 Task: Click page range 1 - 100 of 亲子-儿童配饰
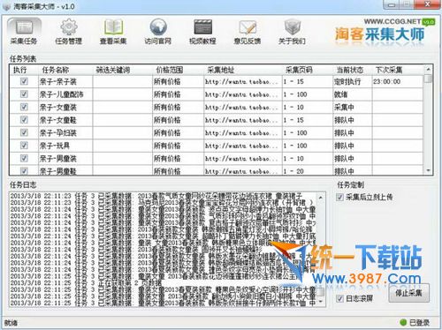(x=295, y=94)
